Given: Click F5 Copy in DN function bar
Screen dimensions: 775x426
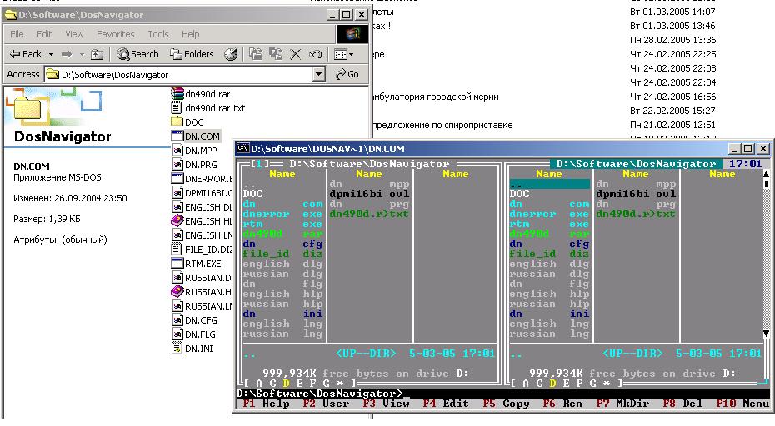Looking at the screenshot, I should (506, 404).
